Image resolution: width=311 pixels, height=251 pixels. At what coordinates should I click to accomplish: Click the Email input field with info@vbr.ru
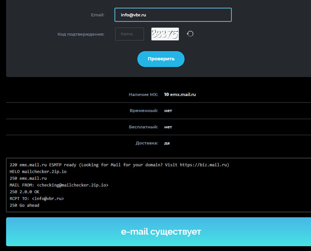(173, 15)
